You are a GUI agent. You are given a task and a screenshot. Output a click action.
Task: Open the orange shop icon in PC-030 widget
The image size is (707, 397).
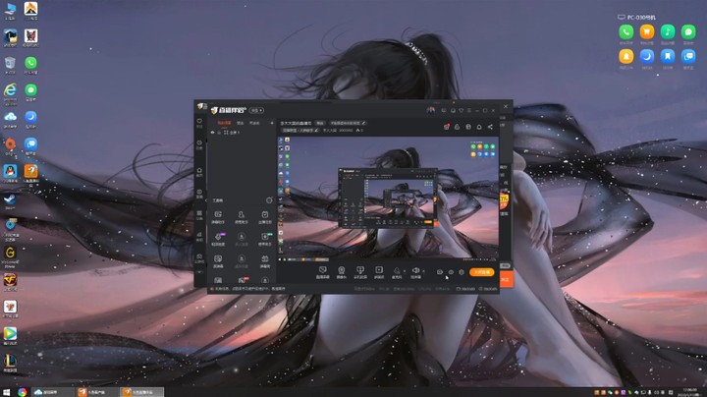[646, 32]
